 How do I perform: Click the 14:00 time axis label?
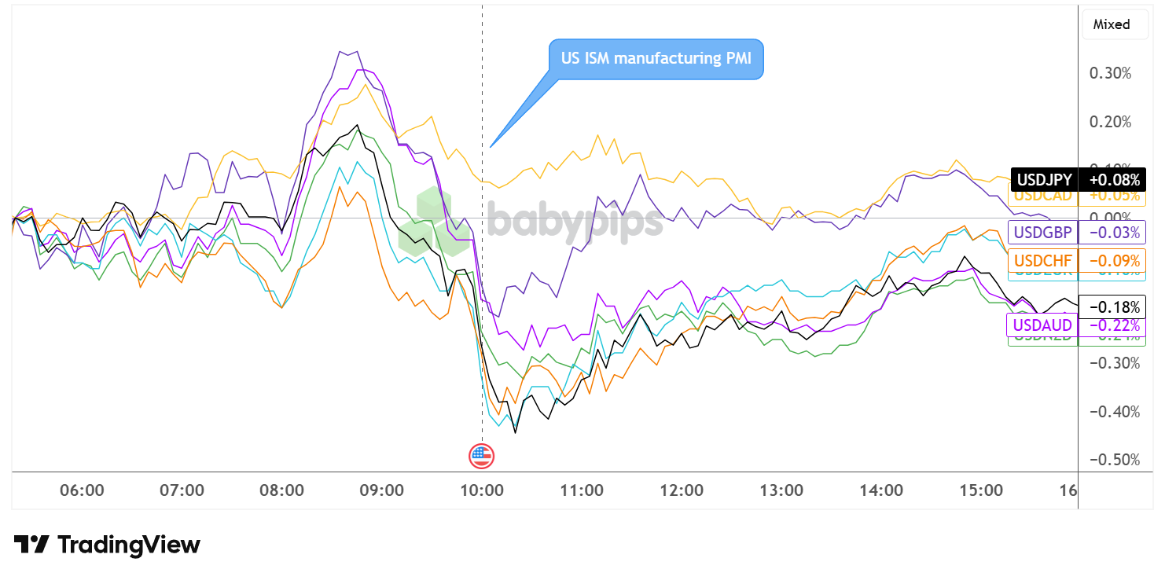[x=881, y=490]
